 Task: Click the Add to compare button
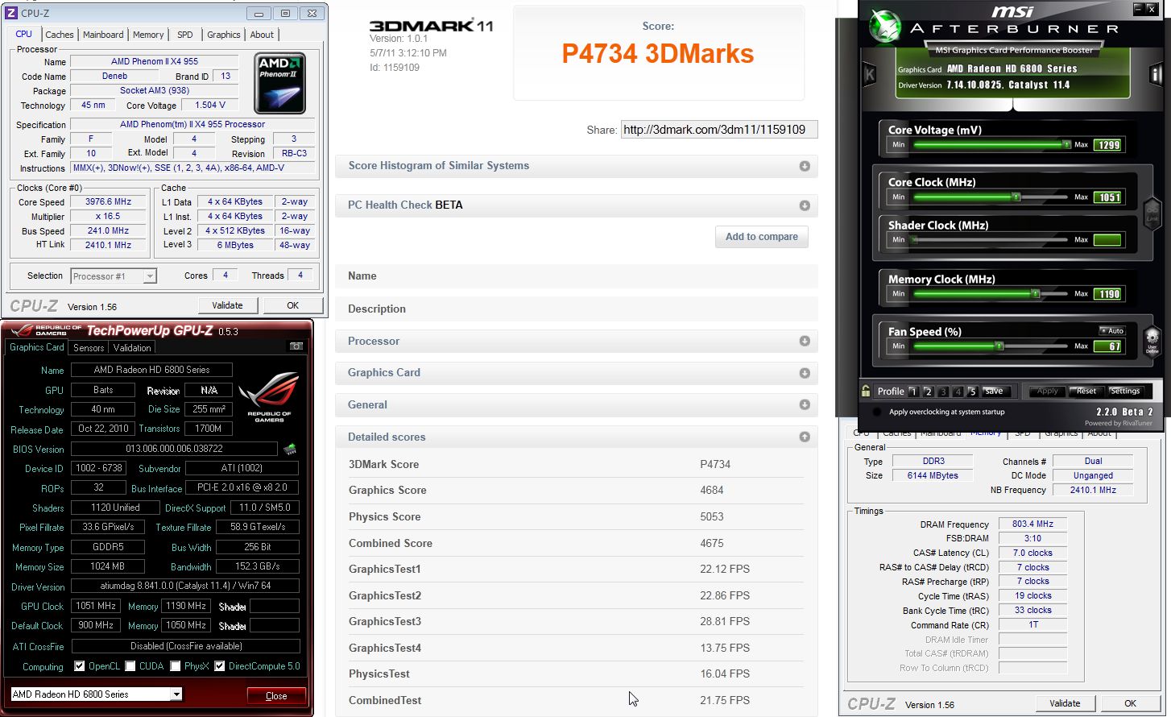click(x=762, y=237)
